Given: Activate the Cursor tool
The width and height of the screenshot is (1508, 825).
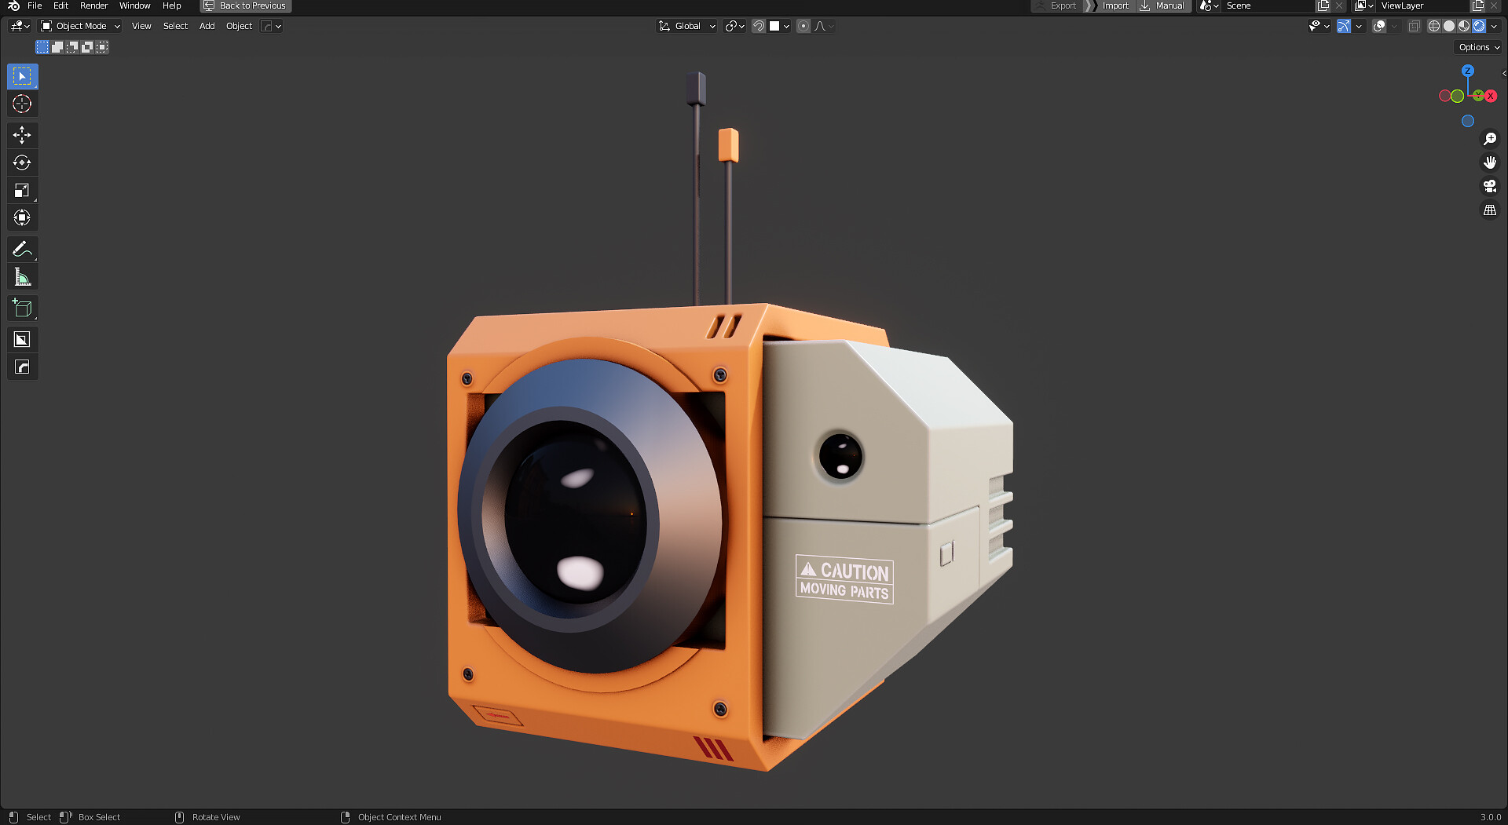Looking at the screenshot, I should 22,104.
